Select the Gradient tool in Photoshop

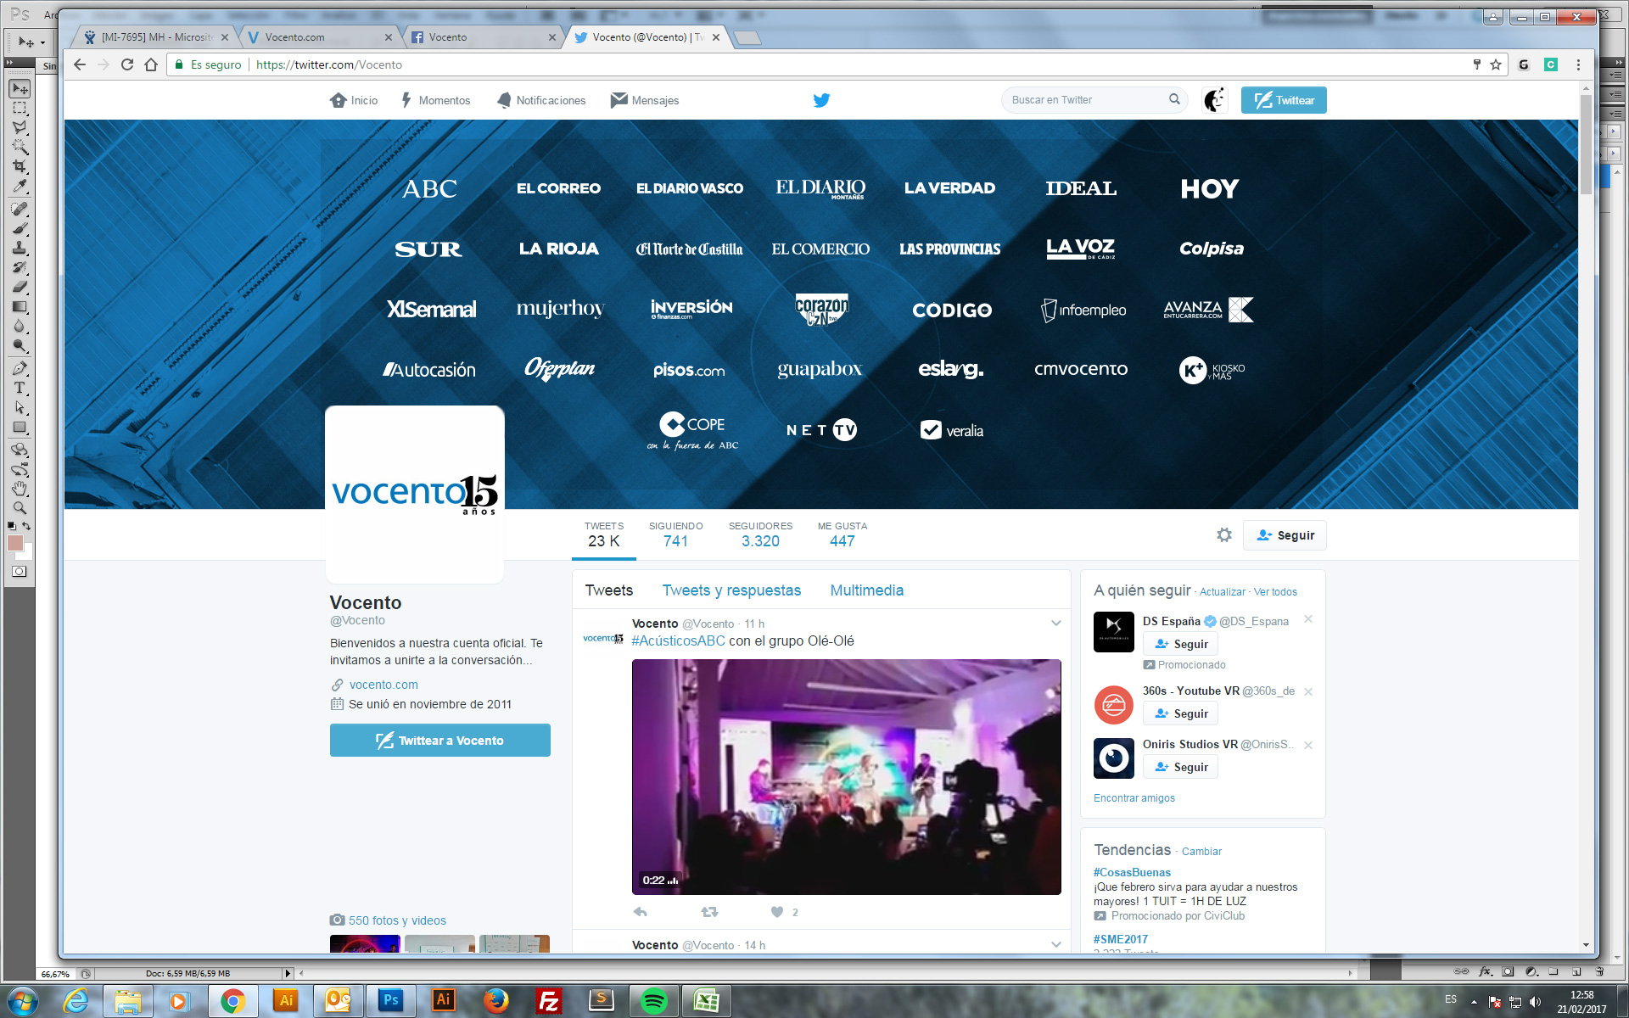tap(20, 306)
